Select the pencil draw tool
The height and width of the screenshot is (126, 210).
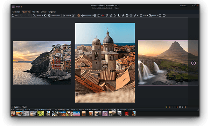[x=123, y=15]
